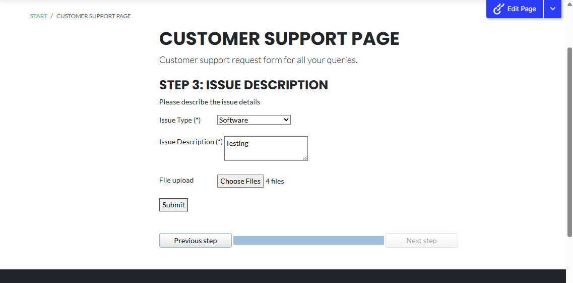Click the 'File upload' label
This screenshot has width=573, height=283.
click(x=176, y=180)
